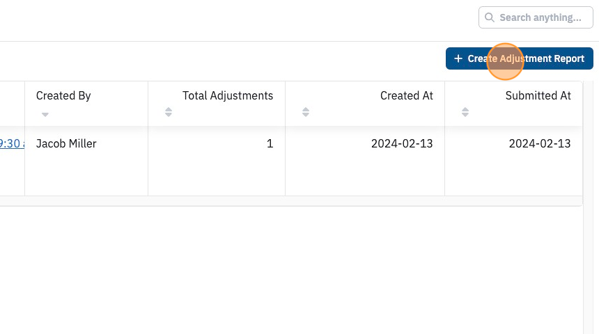Select the Created At 2024-02-13 cell

[365, 161]
